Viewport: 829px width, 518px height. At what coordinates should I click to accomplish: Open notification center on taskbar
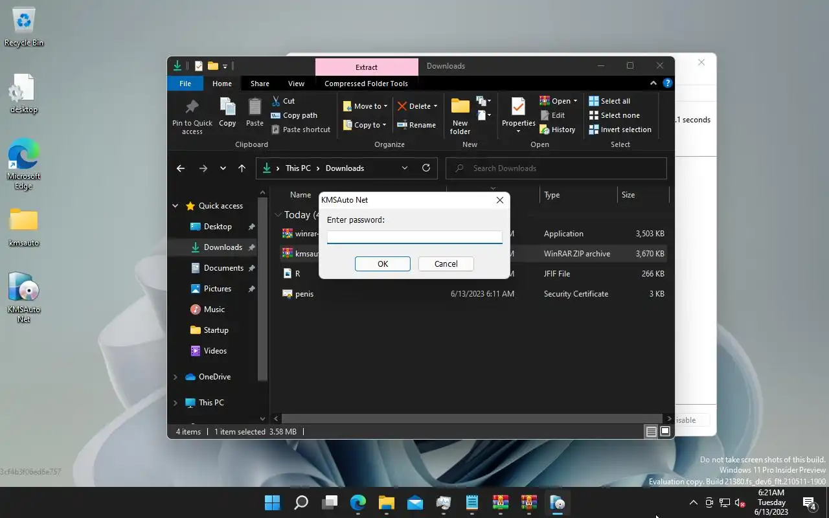click(809, 502)
